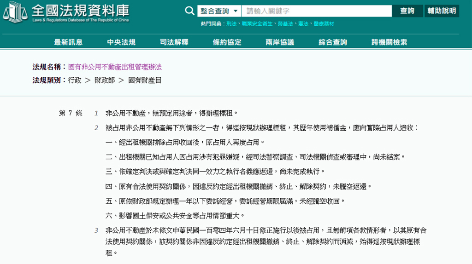Select the hot keyword 醫療器材

(x=324, y=23)
